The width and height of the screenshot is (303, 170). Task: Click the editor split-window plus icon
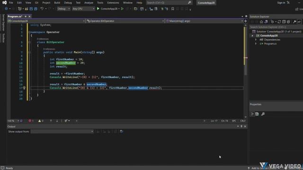(x=246, y=21)
